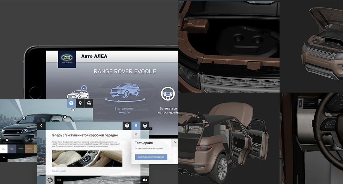The height and width of the screenshot is (184, 343).
Task: Click the steering wheel icon beside the highlighted pin
Action: pos(145,125)
